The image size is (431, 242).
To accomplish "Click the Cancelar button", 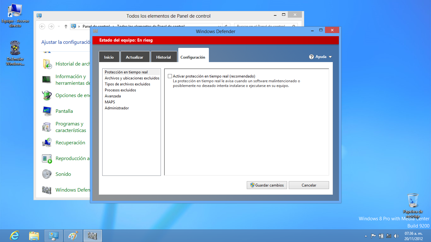I will [309, 185].
